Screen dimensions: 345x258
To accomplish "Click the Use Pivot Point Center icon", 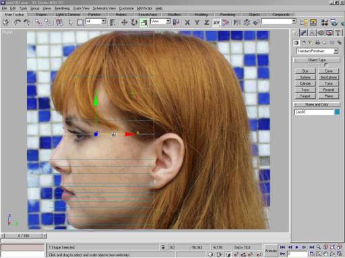I will click(177, 22).
